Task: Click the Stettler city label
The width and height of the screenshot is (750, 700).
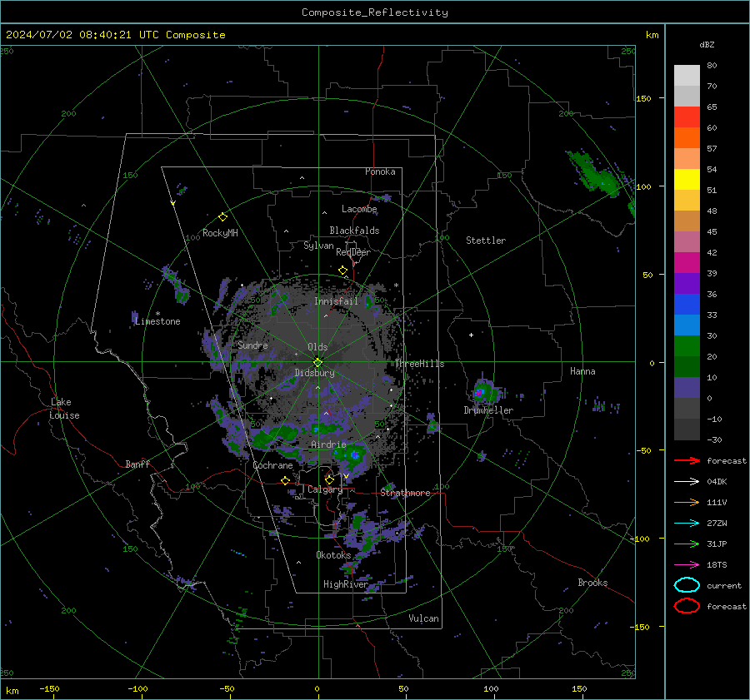Action: (x=486, y=241)
